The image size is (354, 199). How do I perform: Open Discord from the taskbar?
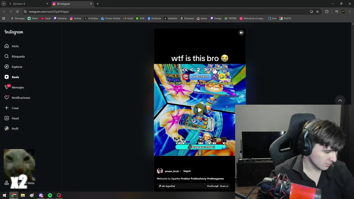coord(41,195)
